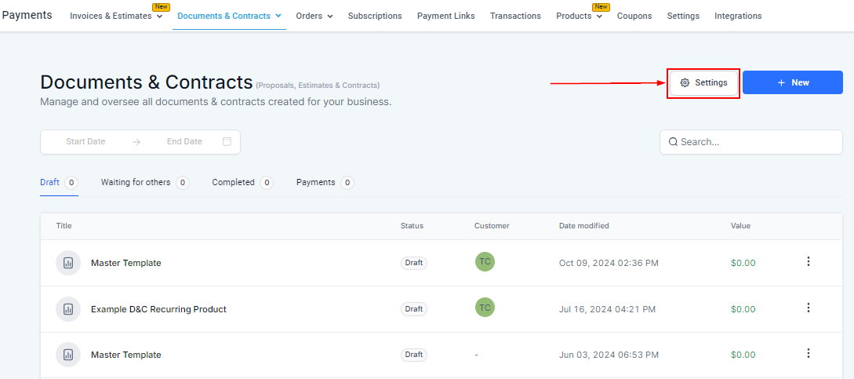This screenshot has height=379, width=854.
Task: Open the three-dot menu for Oct 09 Master Template
Action: [x=809, y=262]
